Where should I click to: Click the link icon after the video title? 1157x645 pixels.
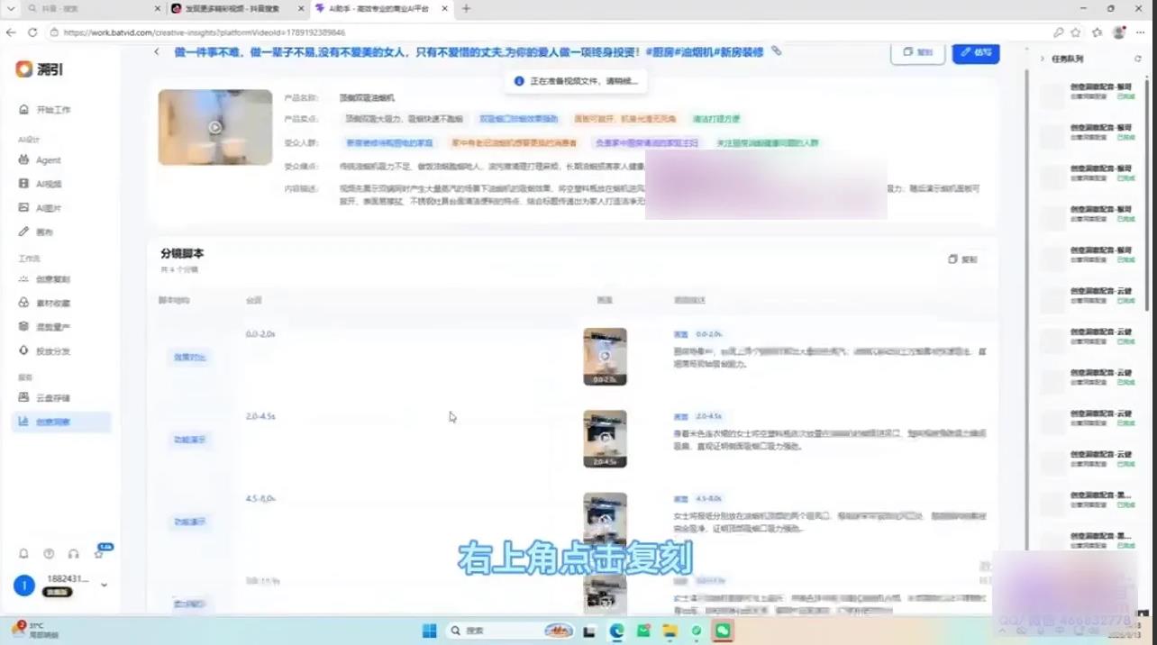777,51
